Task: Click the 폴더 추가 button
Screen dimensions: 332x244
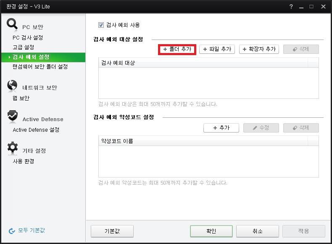Action: [x=177, y=49]
